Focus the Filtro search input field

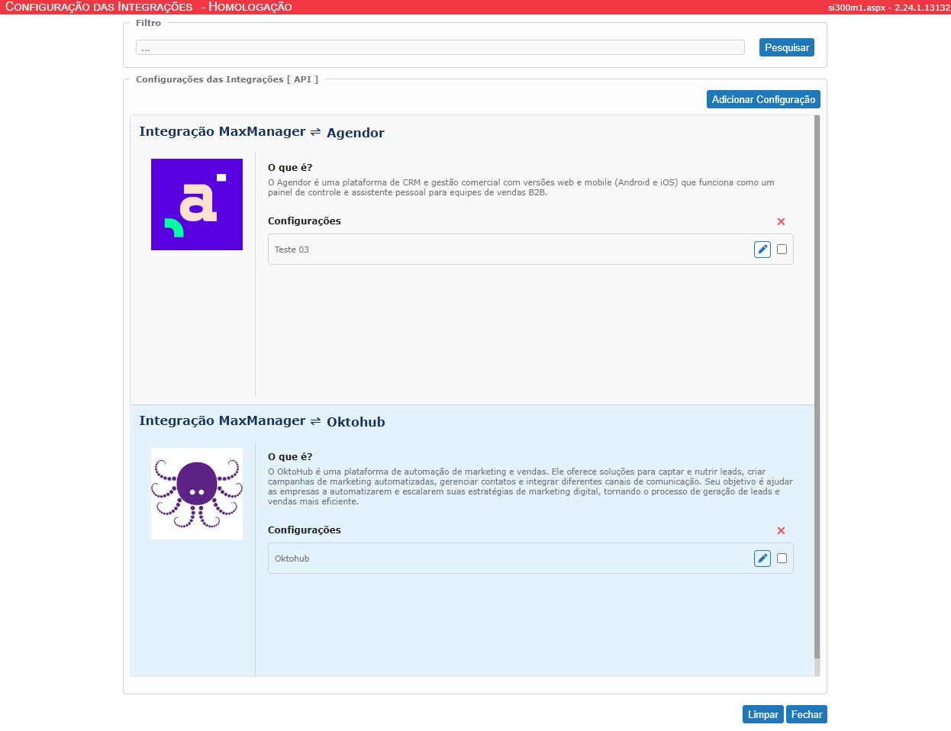[440, 47]
